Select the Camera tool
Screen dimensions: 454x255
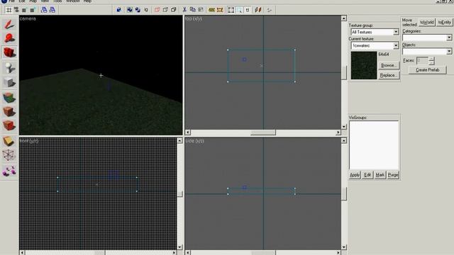pyautogui.click(x=9, y=52)
